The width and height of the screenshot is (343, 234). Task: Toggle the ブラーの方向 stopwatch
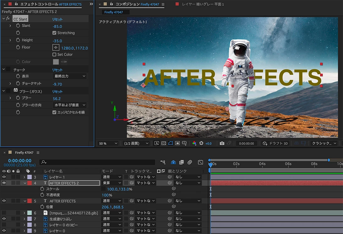tap(18, 105)
